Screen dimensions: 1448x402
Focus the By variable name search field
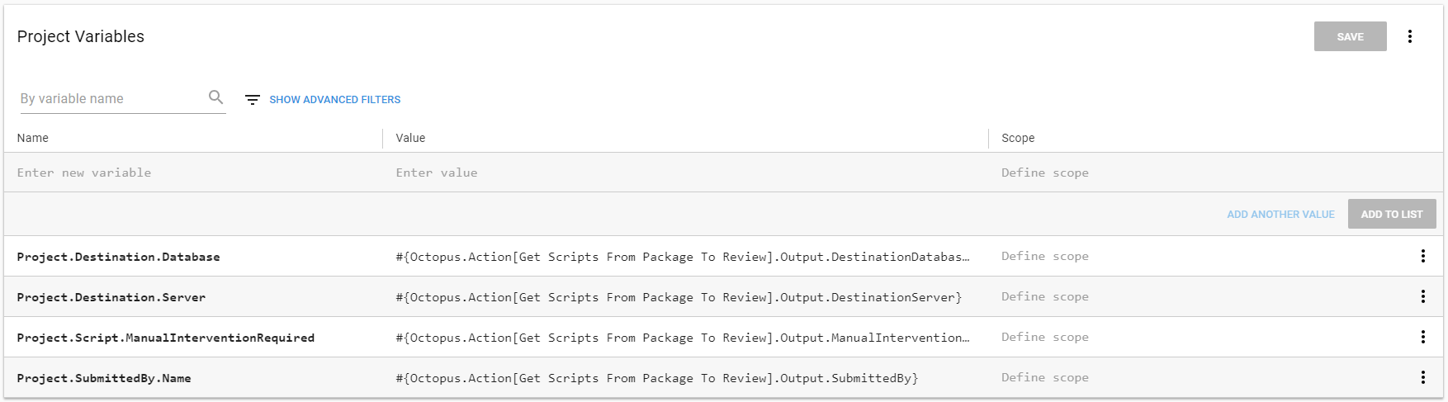click(x=111, y=99)
